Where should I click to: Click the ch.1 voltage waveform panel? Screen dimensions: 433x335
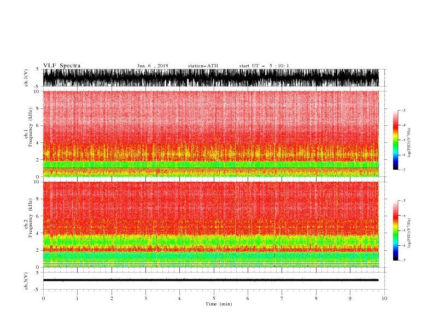[210, 78]
